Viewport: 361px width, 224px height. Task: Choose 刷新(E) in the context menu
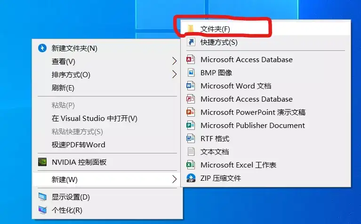coord(63,88)
